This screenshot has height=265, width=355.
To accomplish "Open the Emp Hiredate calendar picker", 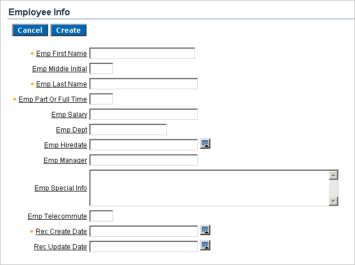I will coord(206,144).
